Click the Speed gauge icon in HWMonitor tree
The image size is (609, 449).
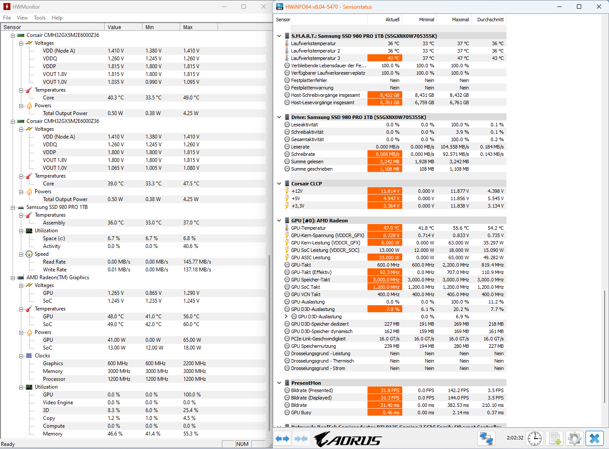29,254
